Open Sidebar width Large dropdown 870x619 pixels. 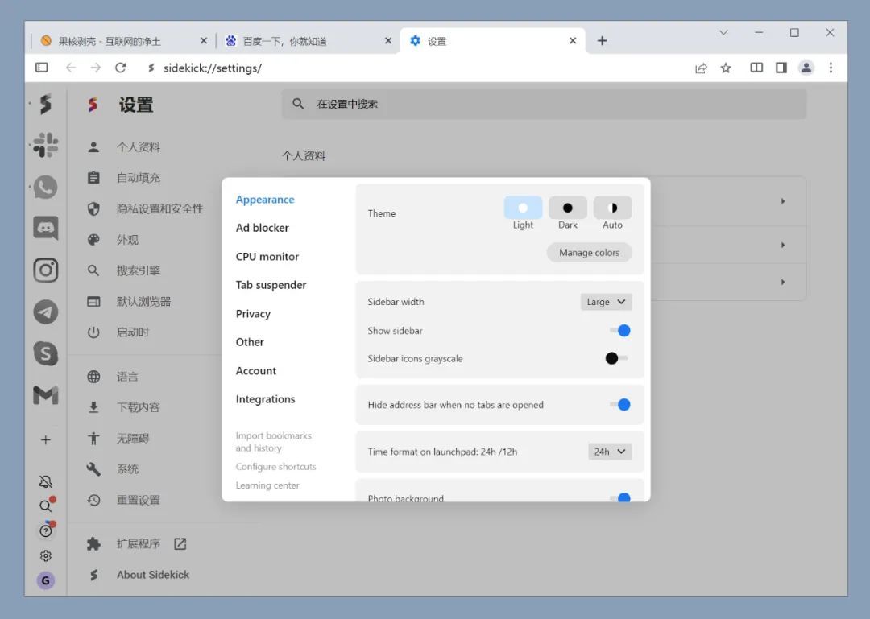click(606, 302)
